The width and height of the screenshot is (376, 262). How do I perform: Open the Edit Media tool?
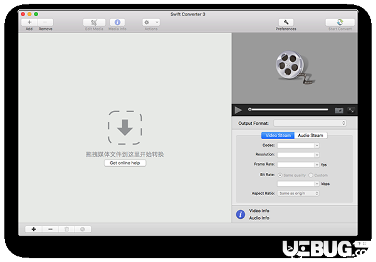(94, 23)
